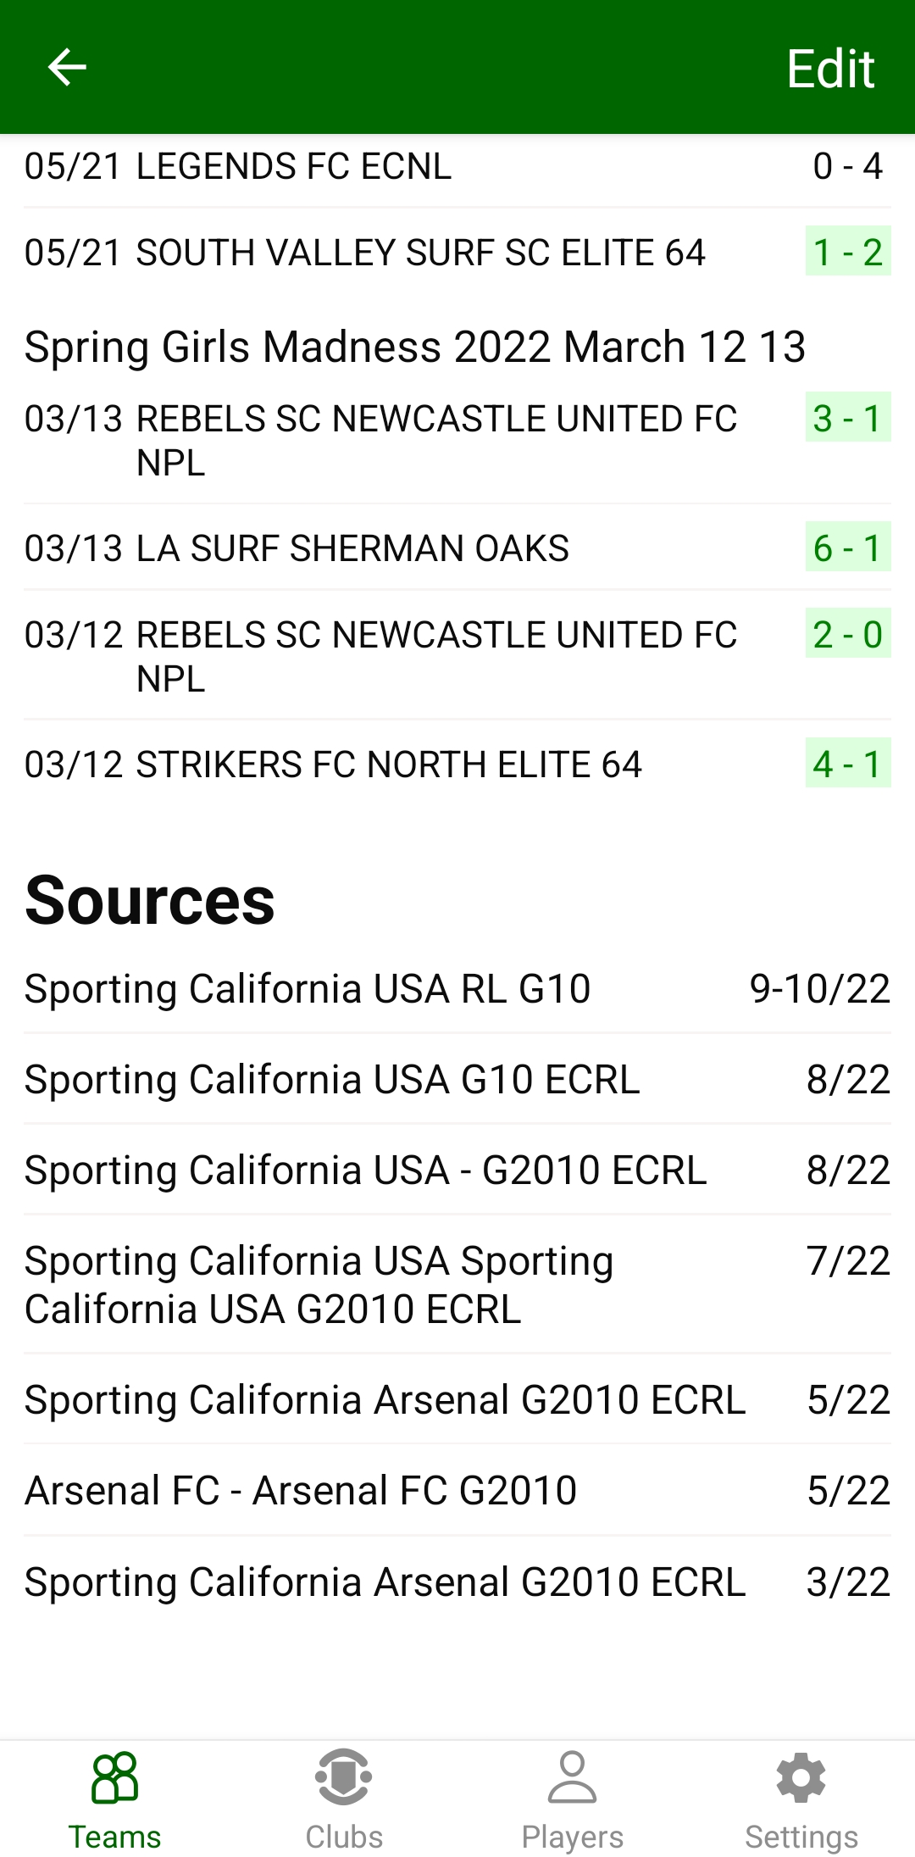Tap Sporting California Arsenal source dated 5/22
This screenshot has height=1857, width=915.
click(x=457, y=1400)
